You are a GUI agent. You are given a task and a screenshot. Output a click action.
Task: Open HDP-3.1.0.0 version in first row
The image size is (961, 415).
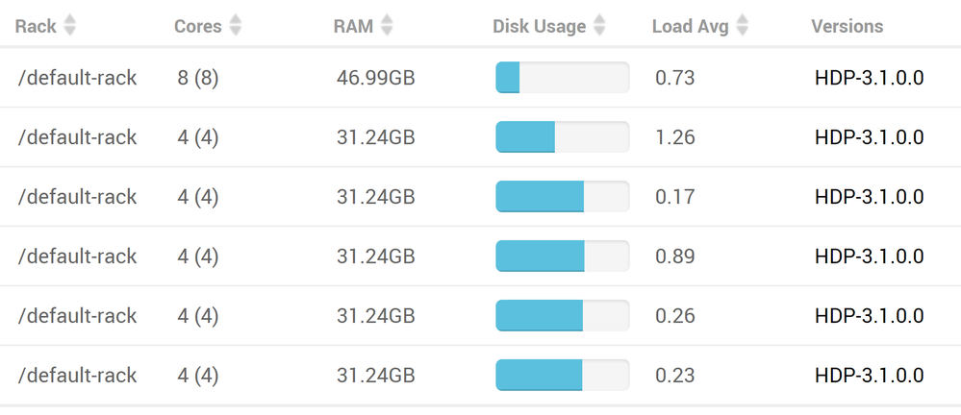pyautogui.click(x=869, y=78)
